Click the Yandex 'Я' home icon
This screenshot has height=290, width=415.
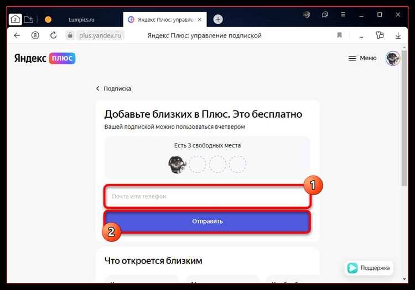[35, 35]
